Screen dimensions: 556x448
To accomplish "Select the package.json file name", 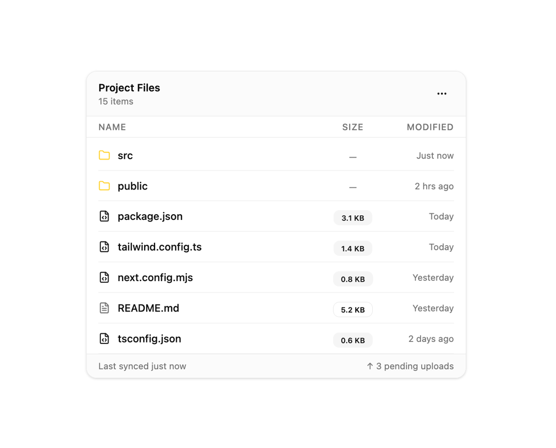I will 150,216.
